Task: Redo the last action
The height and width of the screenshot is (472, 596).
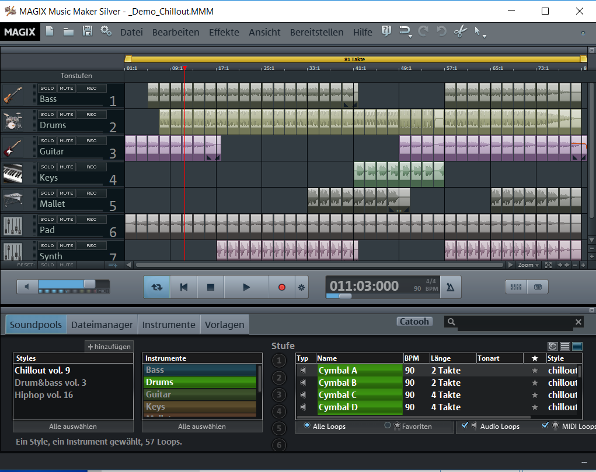Action: coord(423,31)
